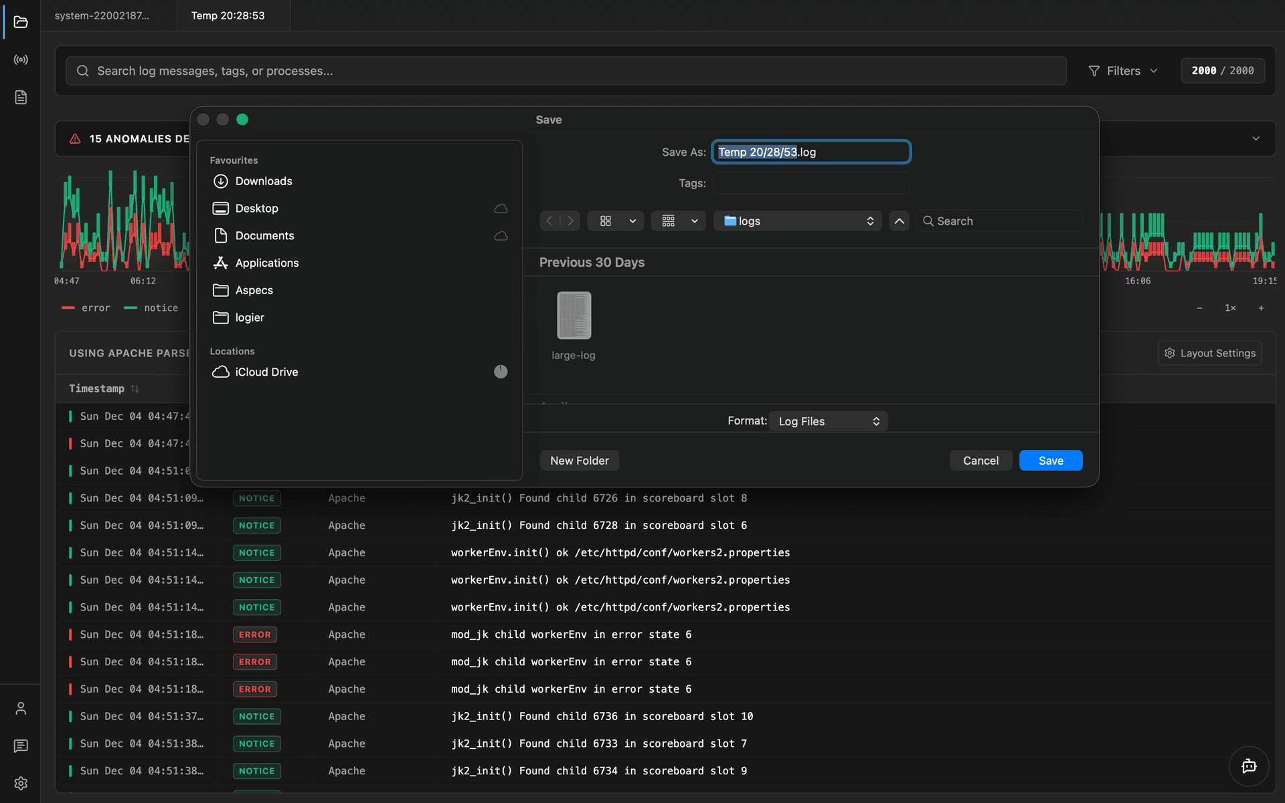Click the Save button

click(1051, 461)
